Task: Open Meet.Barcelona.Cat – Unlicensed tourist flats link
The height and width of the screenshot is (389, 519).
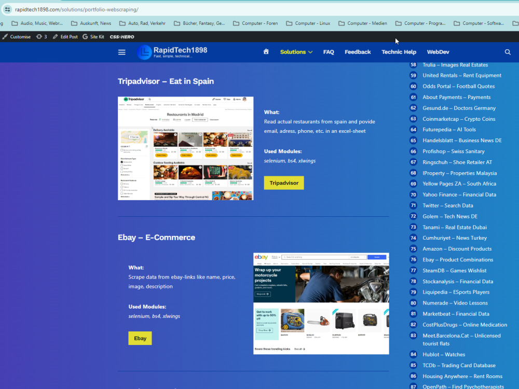Action: [461, 340]
